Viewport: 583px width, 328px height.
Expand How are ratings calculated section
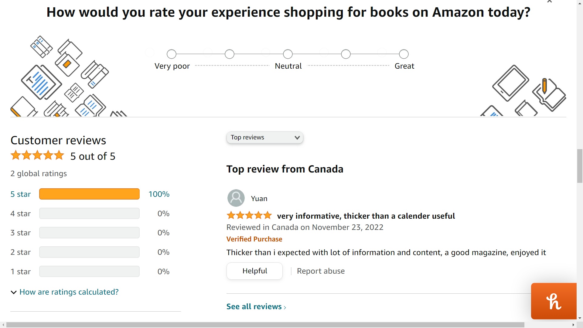click(x=64, y=292)
